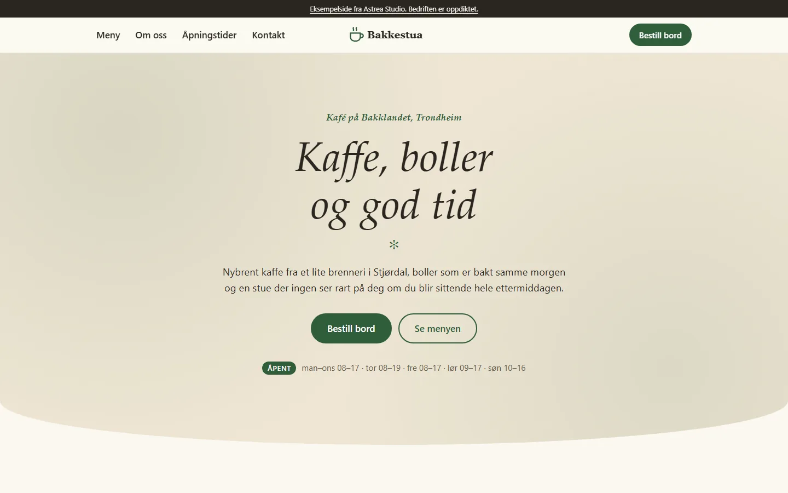The height and width of the screenshot is (493, 788).
Task: Click the Bakkestua coffee cup logo icon
Action: (356, 35)
